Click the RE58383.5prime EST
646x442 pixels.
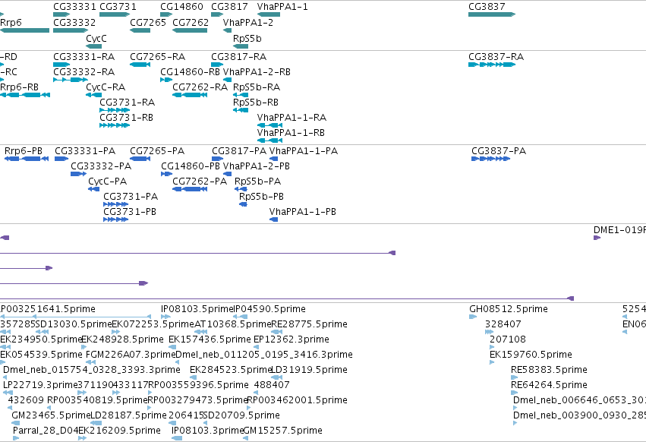pos(514,377)
